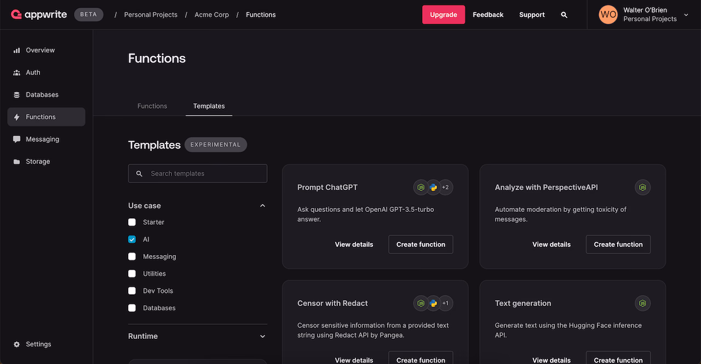This screenshot has width=701, height=364.
Task: Click the Prompt ChatGPT card title
Action: (x=327, y=187)
